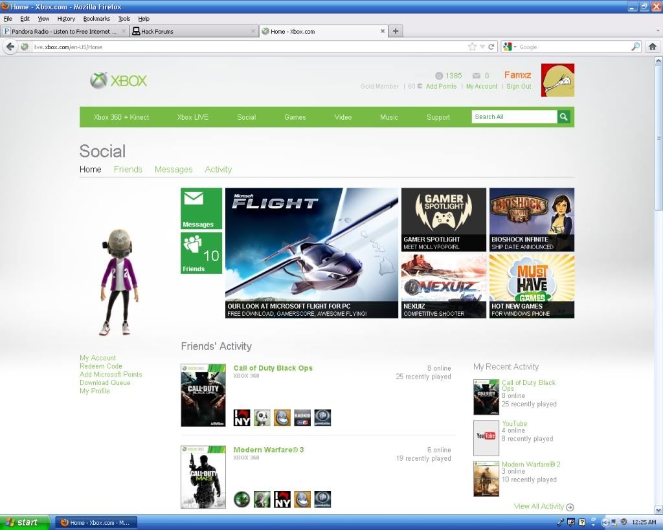Open the File menu
Image resolution: width=663 pixels, height=530 pixels.
coord(8,19)
